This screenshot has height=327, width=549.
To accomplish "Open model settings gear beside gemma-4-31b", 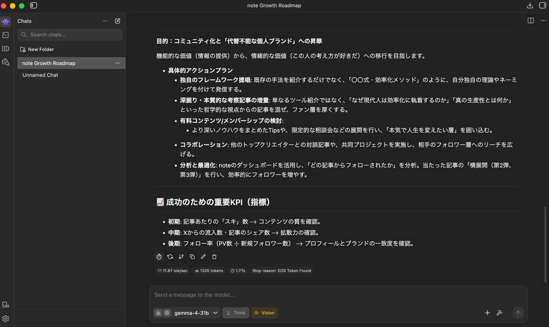I will [167, 313].
